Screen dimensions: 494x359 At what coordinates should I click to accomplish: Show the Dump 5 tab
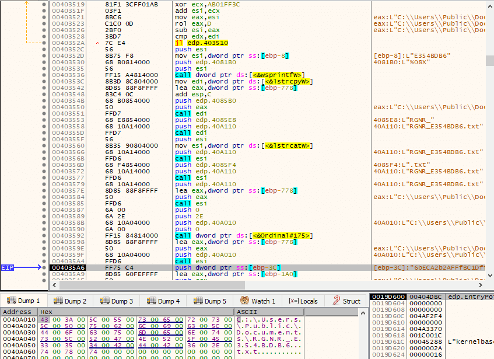tap(210, 301)
